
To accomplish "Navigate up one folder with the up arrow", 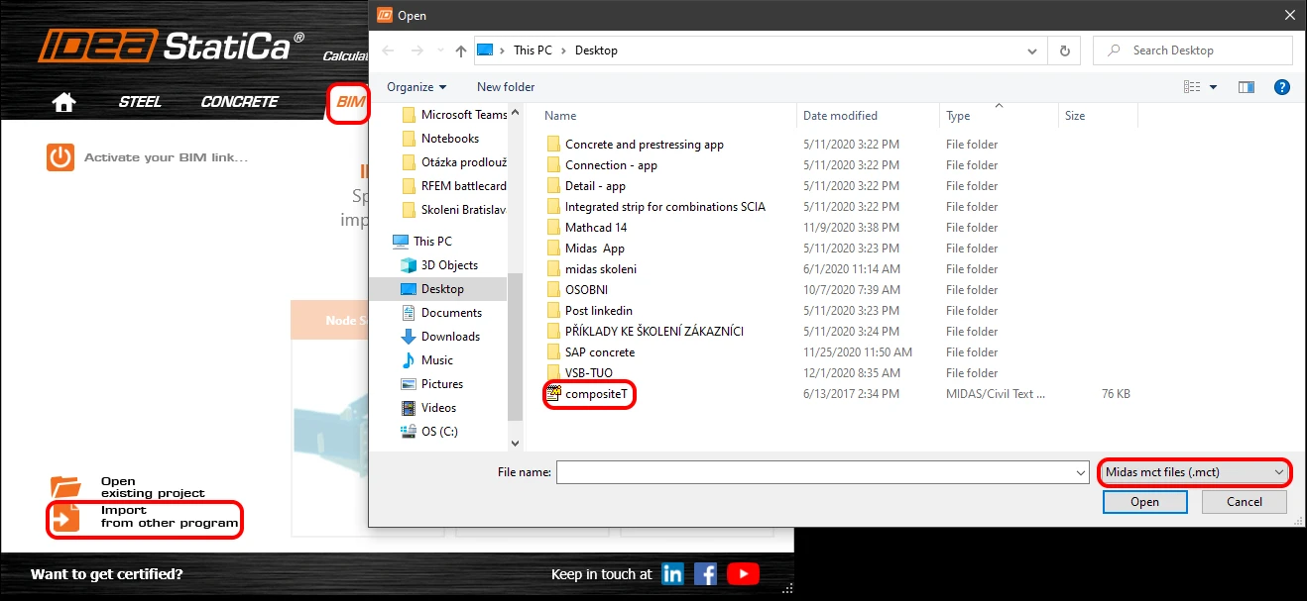I will point(461,50).
